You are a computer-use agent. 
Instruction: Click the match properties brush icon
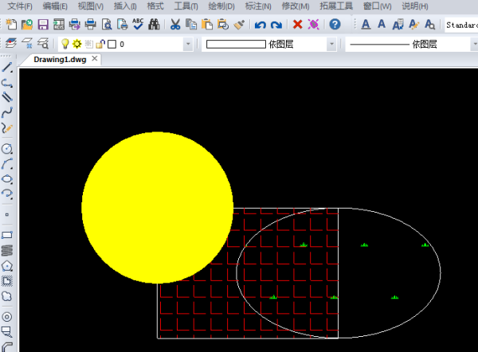239,24
